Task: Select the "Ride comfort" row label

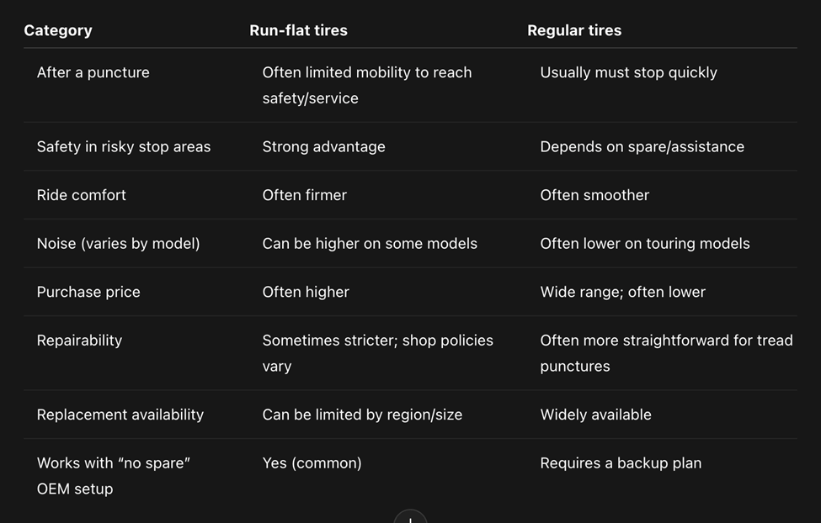Action: point(81,195)
